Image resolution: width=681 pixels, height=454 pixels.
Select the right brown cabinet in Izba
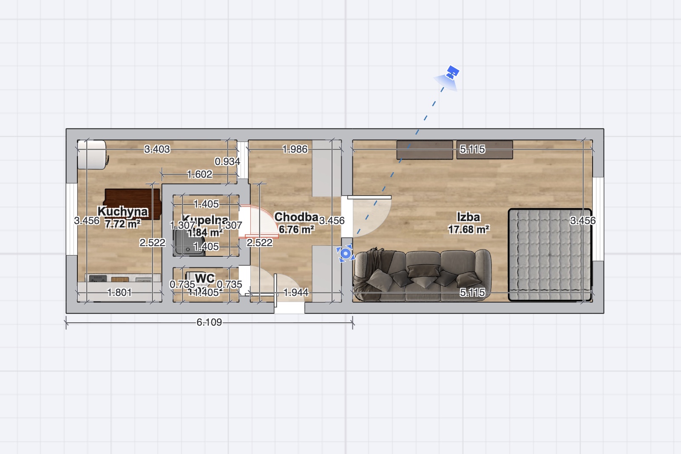point(485,150)
